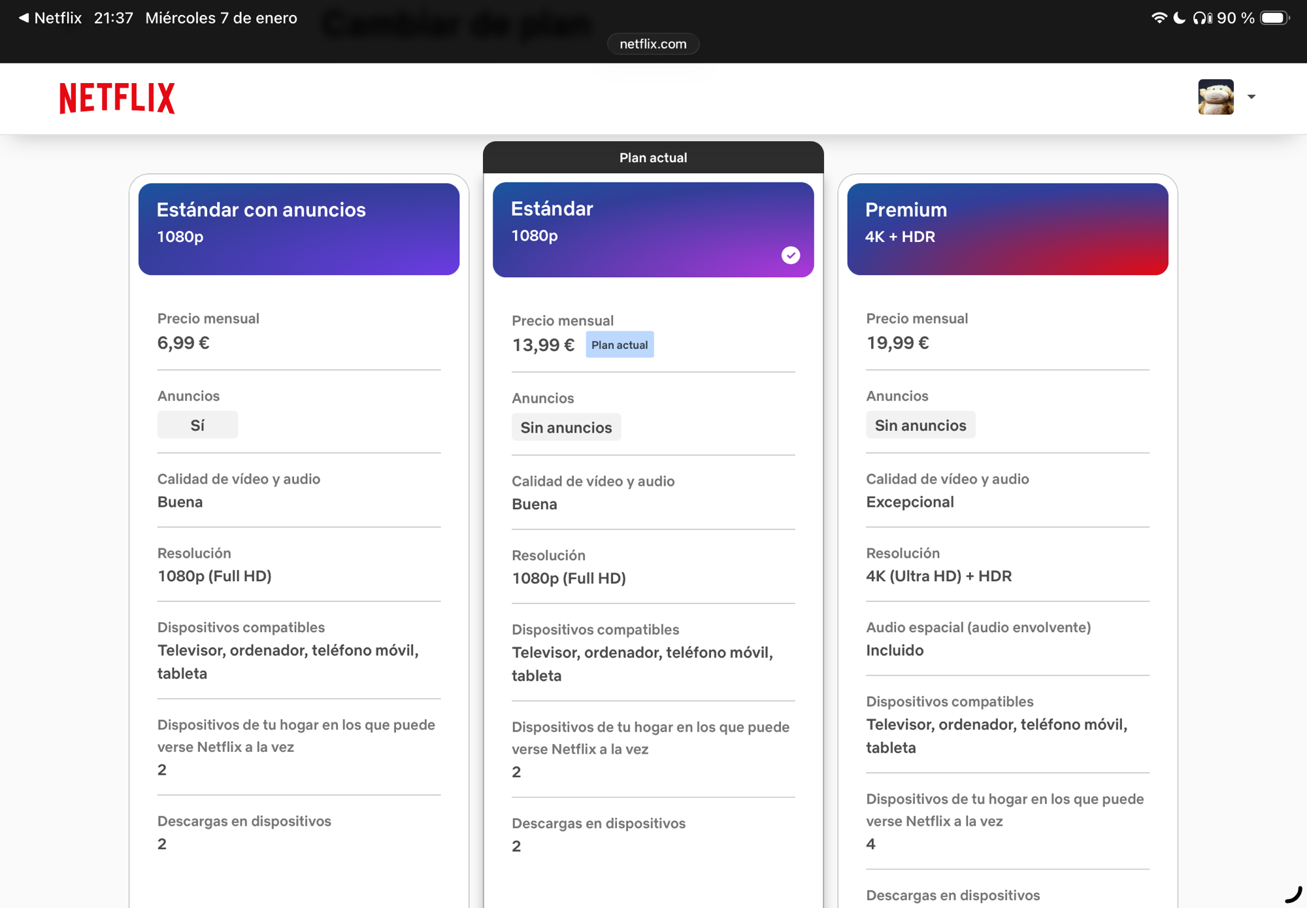Screen dimensions: 1307x908
Task: Click the checkmark on Estándar plan
Action: tap(791, 255)
